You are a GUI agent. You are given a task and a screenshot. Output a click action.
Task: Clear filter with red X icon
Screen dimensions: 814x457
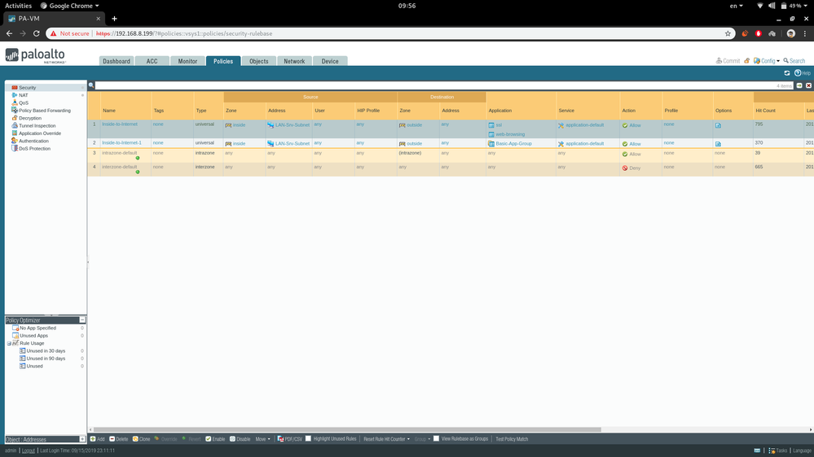tap(808, 85)
